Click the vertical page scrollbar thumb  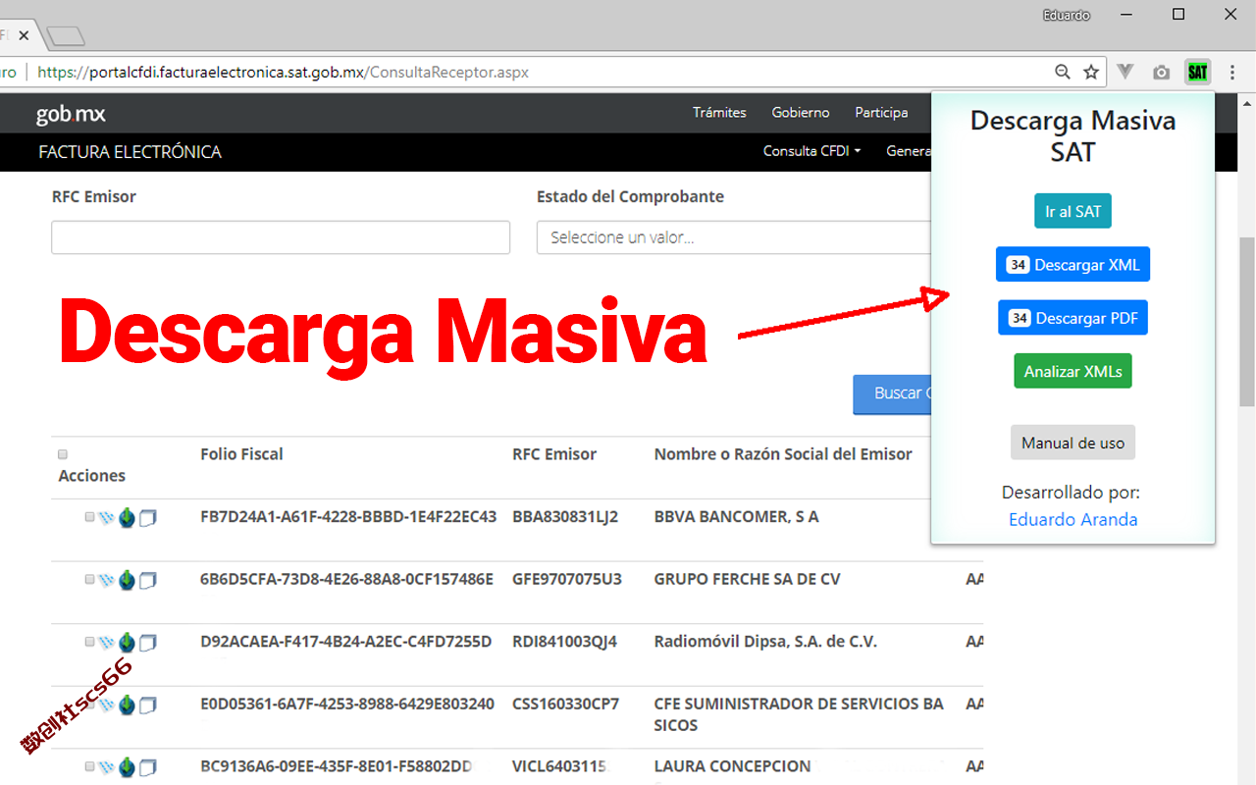coord(1247,322)
